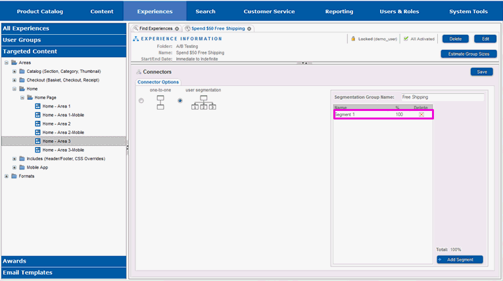Collapse the Areas tree node
Viewport: 503px width, 281px height.
click(x=7, y=63)
